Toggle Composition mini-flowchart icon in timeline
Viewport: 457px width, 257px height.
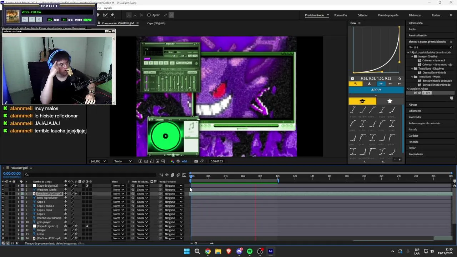161,175
